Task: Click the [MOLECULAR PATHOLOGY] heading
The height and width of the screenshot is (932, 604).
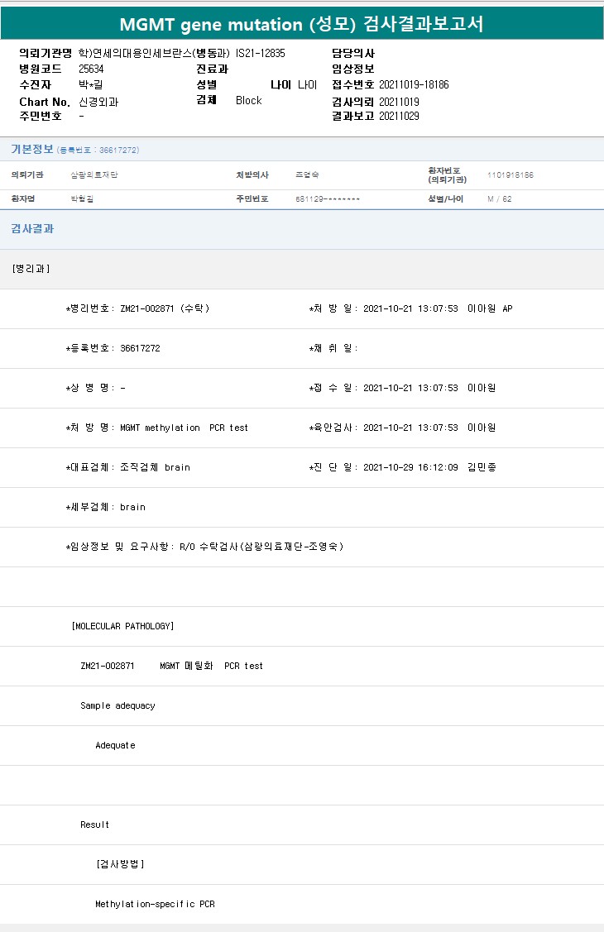Action: pyautogui.click(x=122, y=626)
